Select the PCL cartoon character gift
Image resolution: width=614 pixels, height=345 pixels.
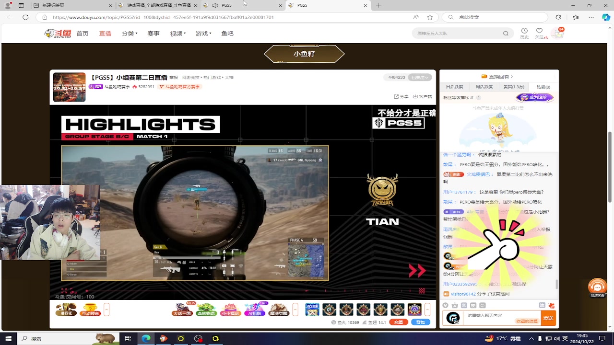click(x=312, y=310)
